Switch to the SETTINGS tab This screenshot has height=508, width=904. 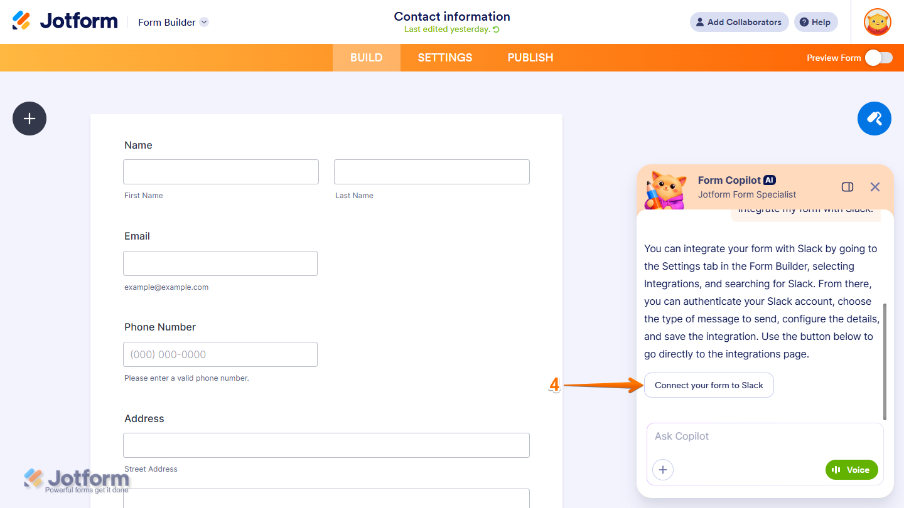point(444,57)
